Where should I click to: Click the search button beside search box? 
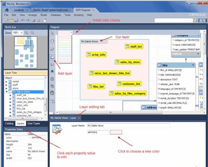pos(195,21)
